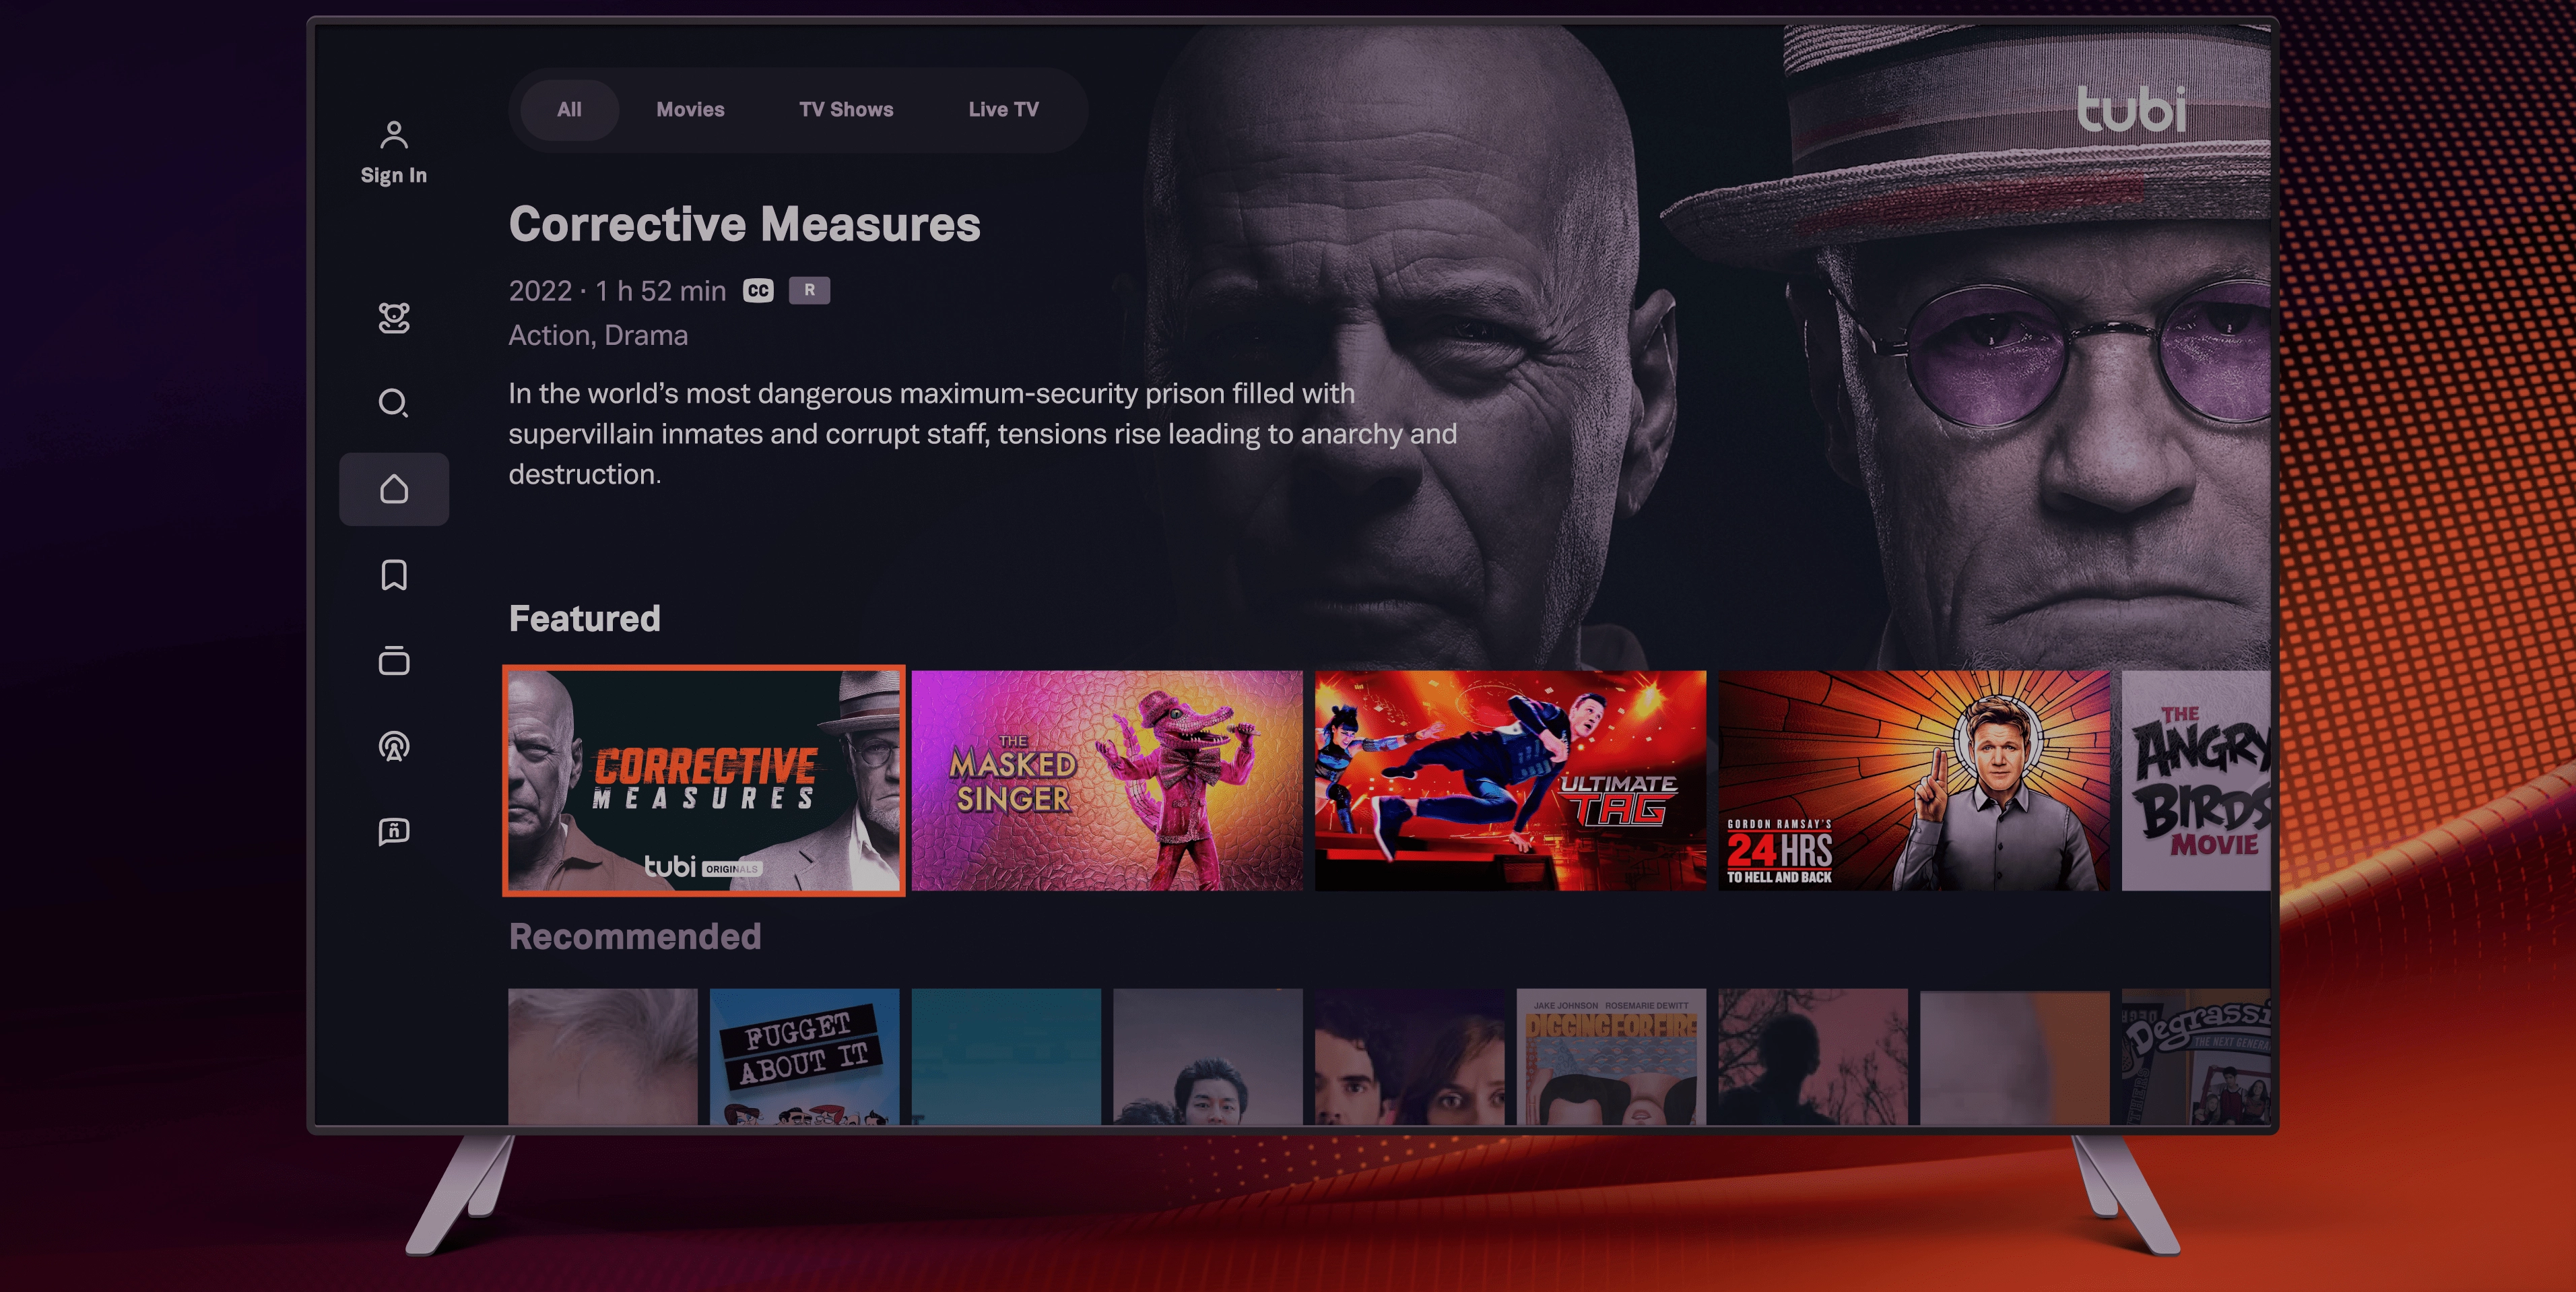This screenshot has height=1292, width=2576.
Task: Open the Search magnifier icon
Action: click(x=393, y=403)
